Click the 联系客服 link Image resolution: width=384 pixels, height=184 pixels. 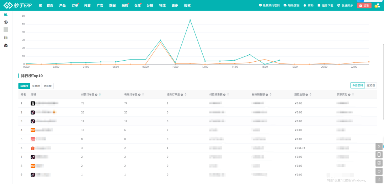(292, 6)
